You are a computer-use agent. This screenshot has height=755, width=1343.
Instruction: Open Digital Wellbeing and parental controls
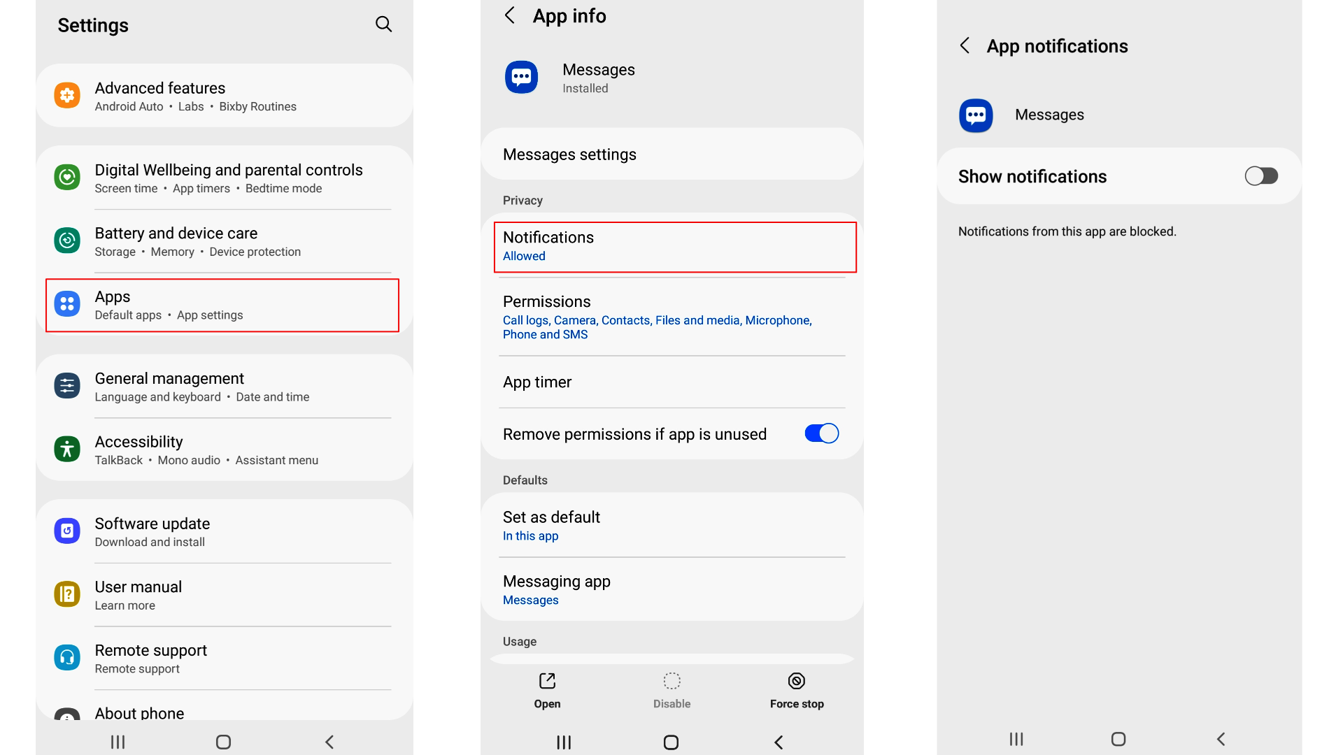tap(224, 178)
